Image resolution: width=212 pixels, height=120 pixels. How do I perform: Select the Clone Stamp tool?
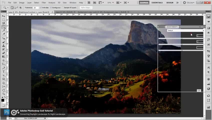tap(3, 46)
